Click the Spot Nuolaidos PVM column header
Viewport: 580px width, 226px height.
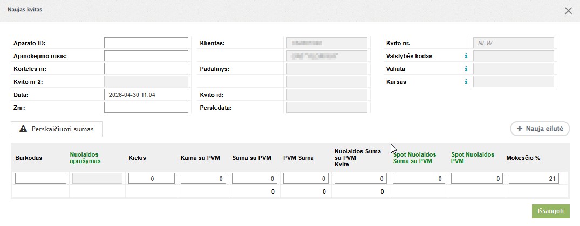(473, 158)
